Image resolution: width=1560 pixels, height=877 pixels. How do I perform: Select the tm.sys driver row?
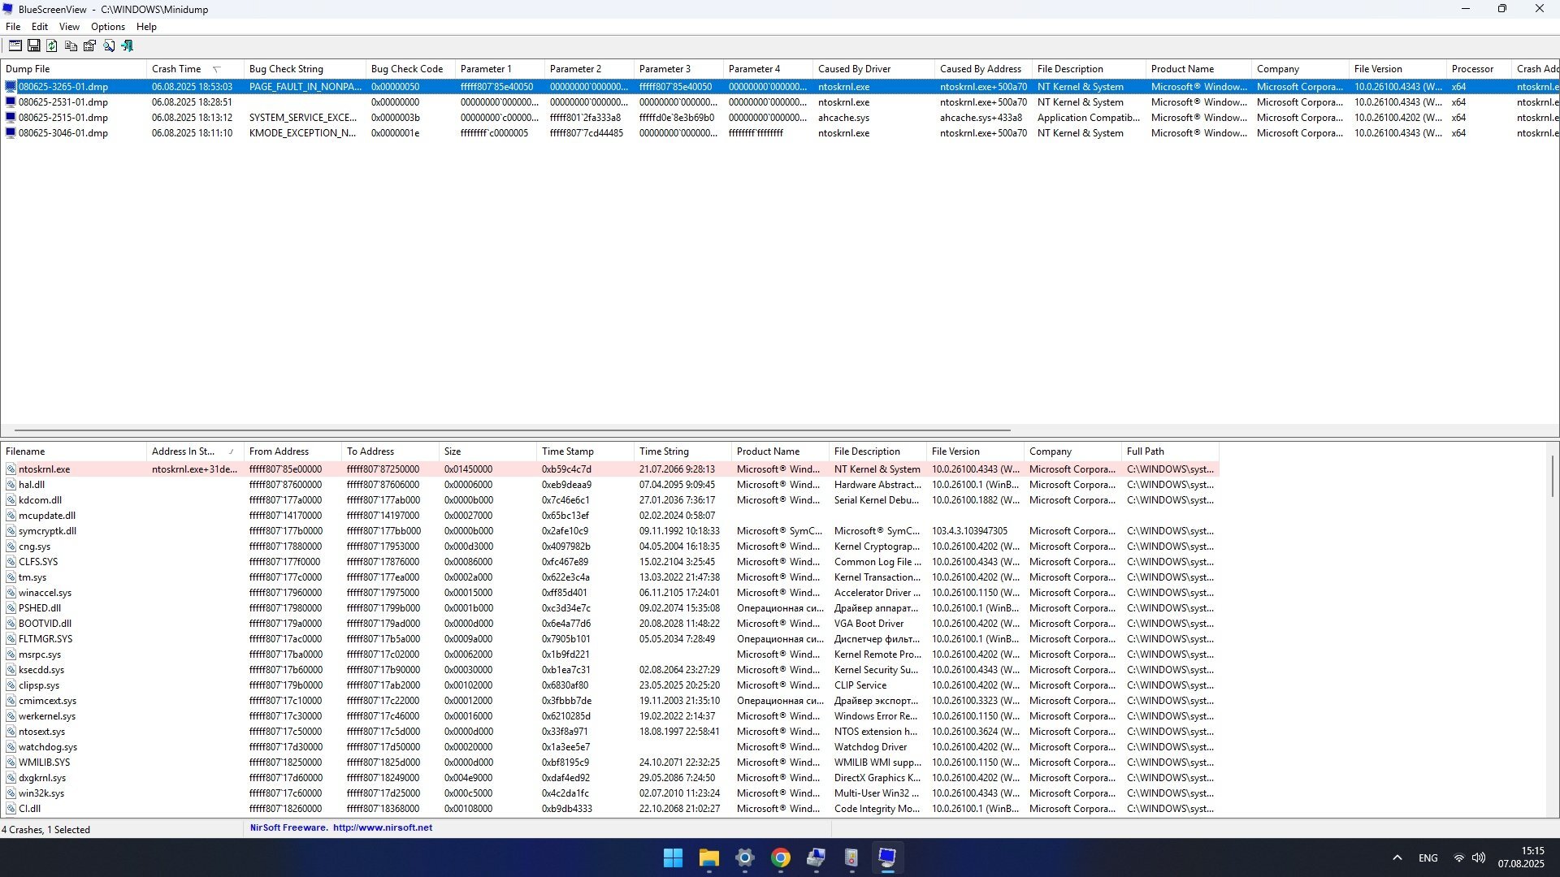pos(609,577)
